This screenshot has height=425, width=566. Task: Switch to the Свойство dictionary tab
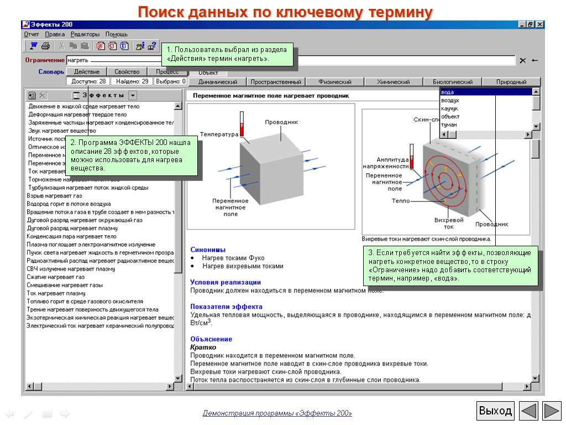point(127,71)
